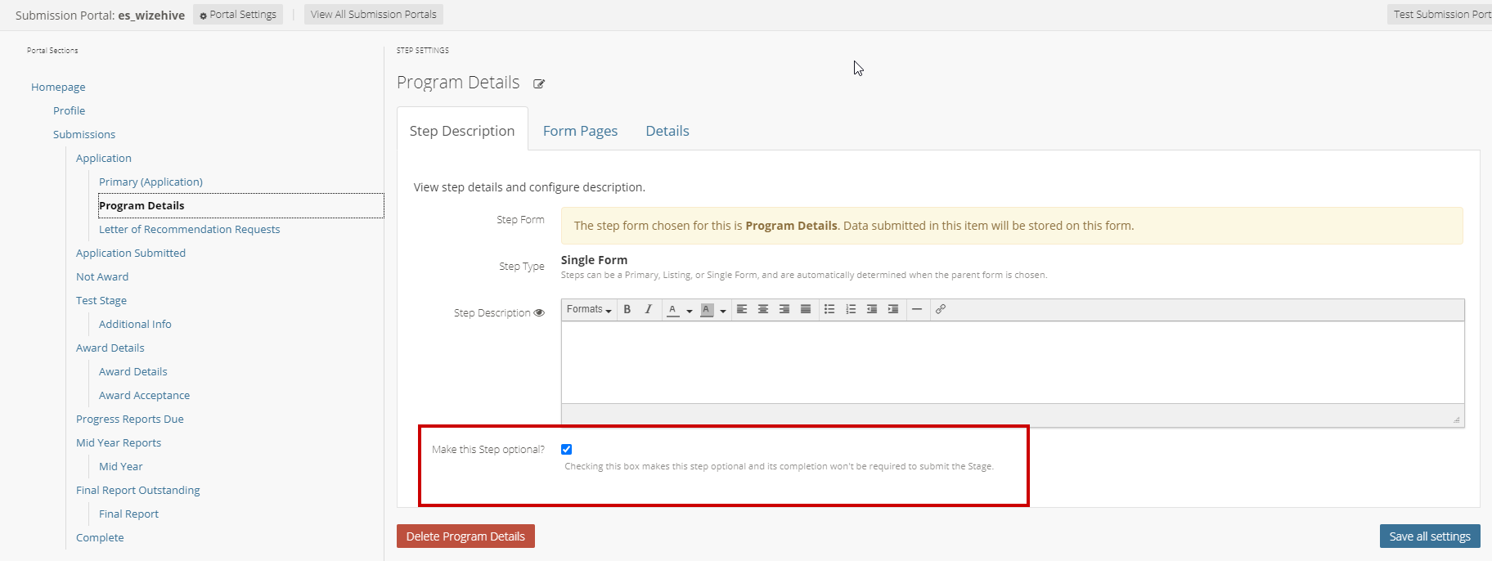Select Mid Year Reports stage

119,442
